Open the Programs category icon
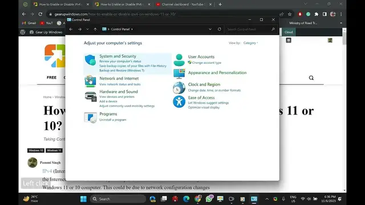The width and height of the screenshot is (365, 205). coord(90,117)
